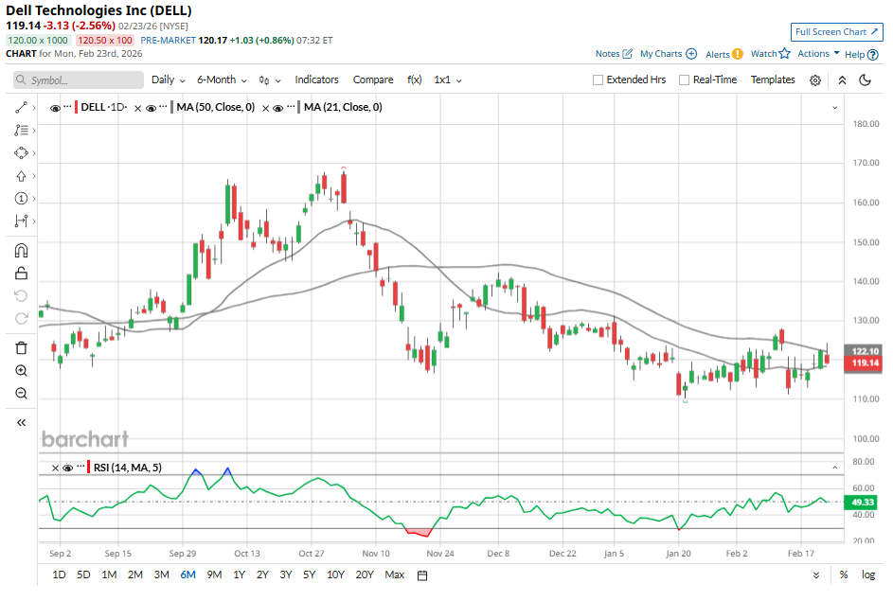Select the 1Y time range tab
This screenshot has width=893, height=601.
pyautogui.click(x=238, y=574)
